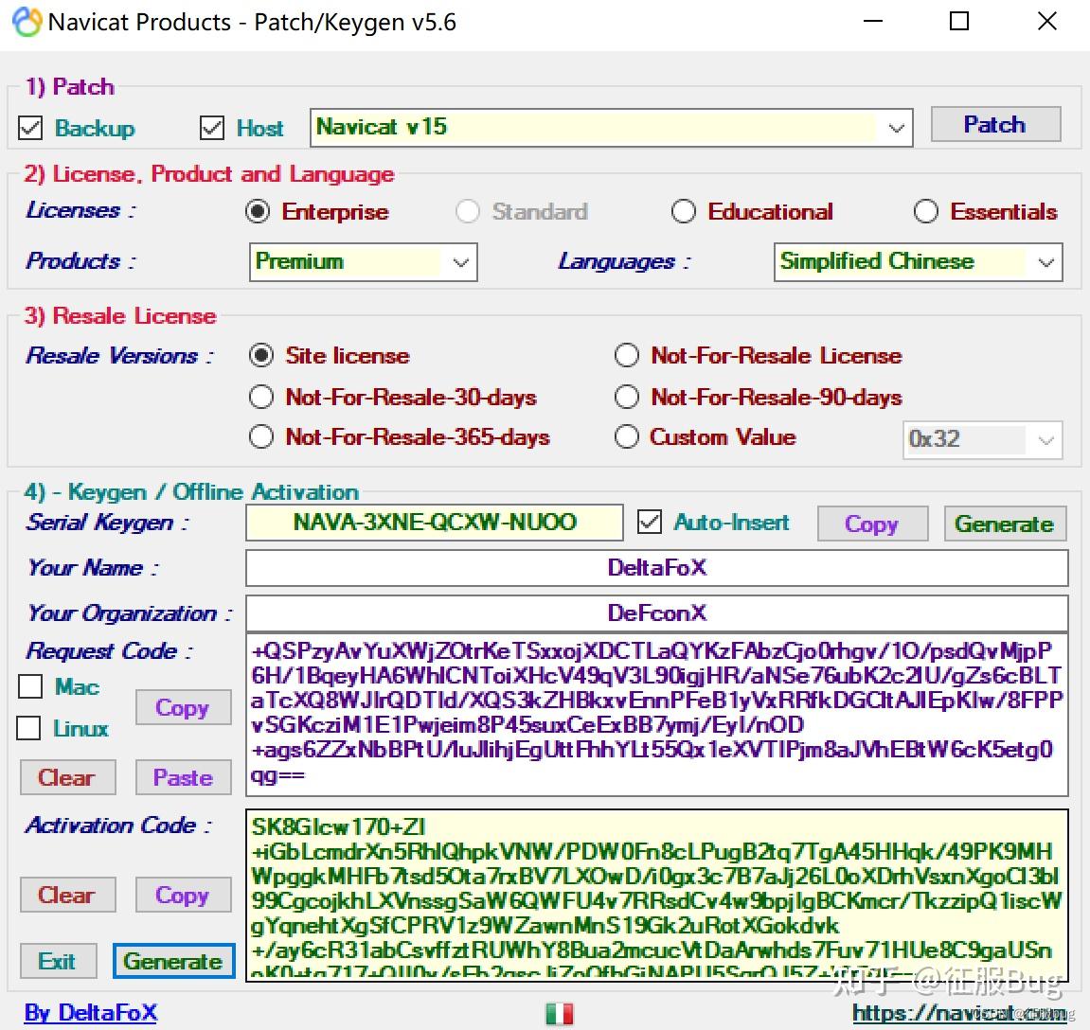The image size is (1090, 1030).
Task: Copy the serial key
Action: click(872, 524)
